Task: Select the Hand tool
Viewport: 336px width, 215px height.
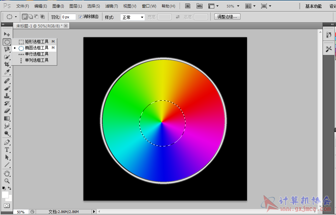Action: pos(7,173)
